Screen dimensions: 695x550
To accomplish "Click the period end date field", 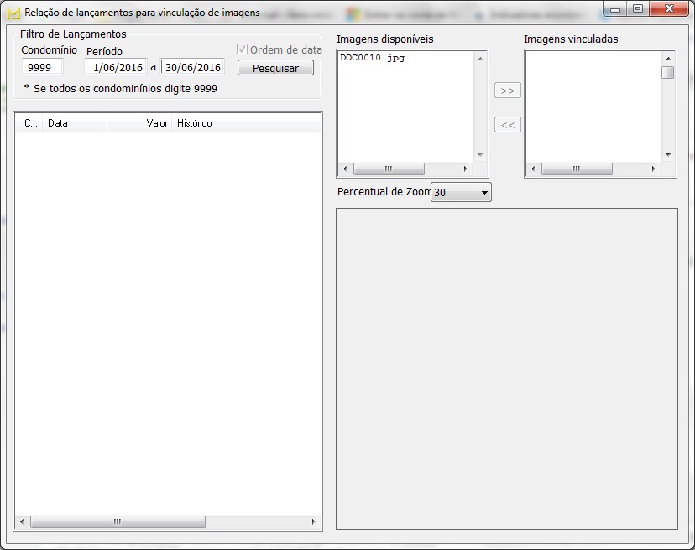I will [192, 67].
